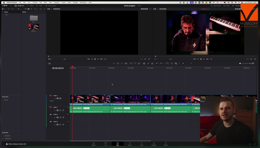
Task: Mute the Audio 1 track
Action: pyautogui.click(x=63, y=110)
